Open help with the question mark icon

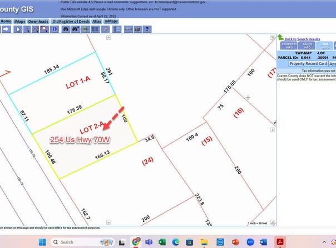tap(147, 29)
